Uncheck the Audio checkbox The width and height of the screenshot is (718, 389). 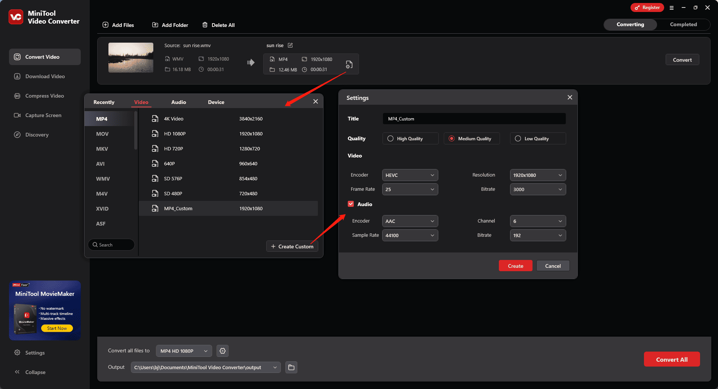[x=351, y=204]
